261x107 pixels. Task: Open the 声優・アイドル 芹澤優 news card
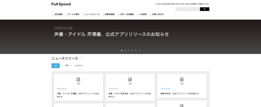click(x=79, y=87)
